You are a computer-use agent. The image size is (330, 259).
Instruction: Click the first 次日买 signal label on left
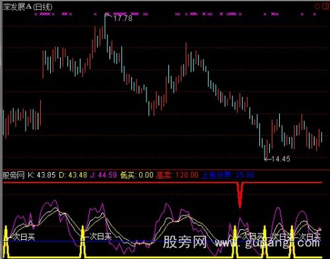point(22,237)
